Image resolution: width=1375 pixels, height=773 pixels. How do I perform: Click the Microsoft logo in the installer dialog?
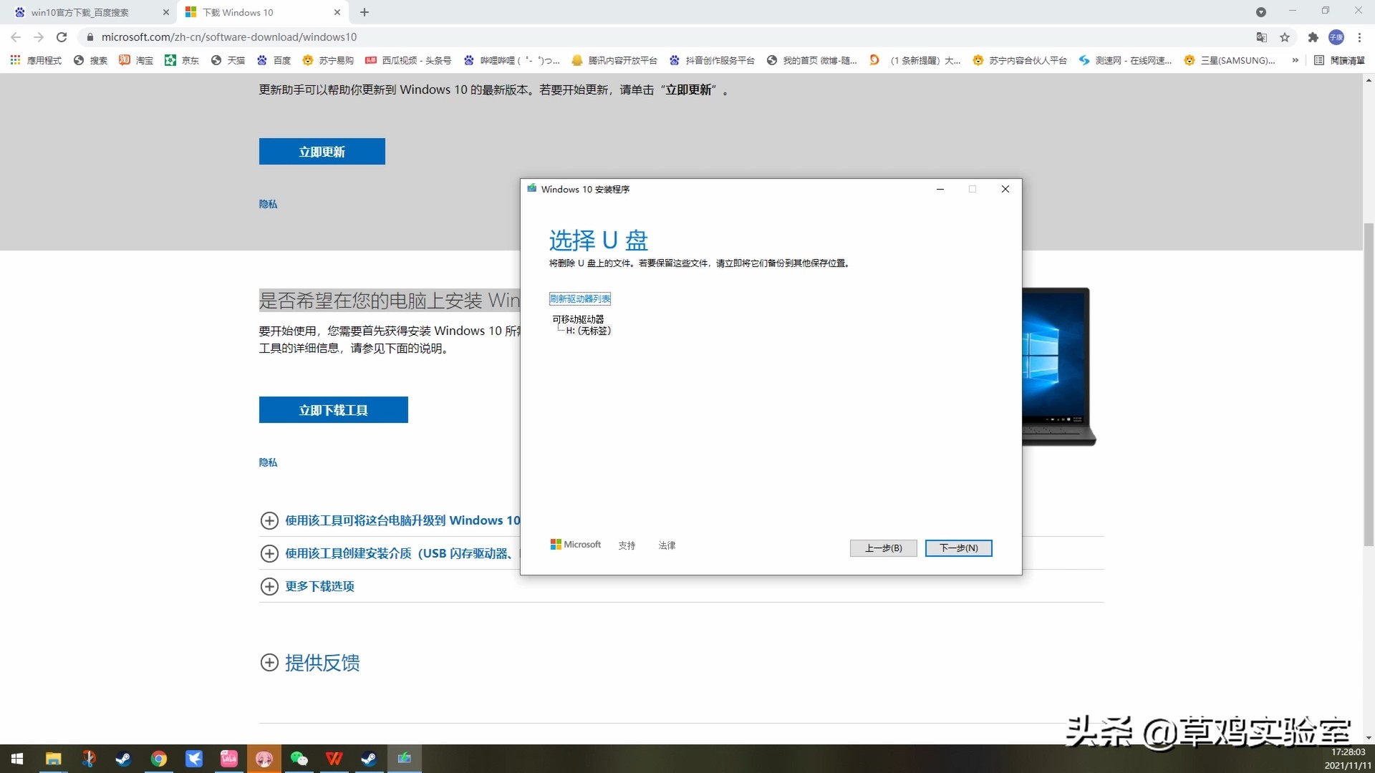pyautogui.click(x=575, y=544)
